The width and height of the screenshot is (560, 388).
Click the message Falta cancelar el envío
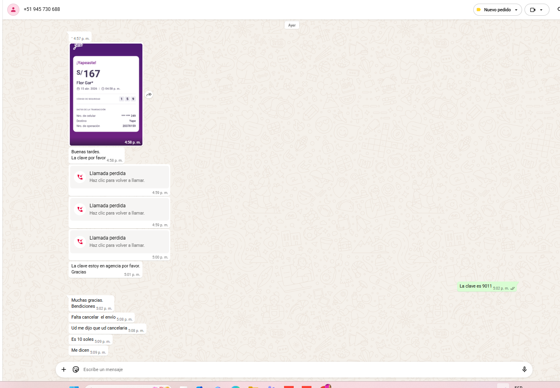(x=94, y=317)
